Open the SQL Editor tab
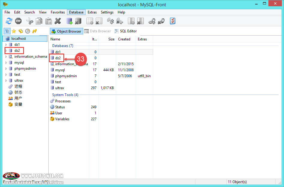The width and height of the screenshot is (284, 187). pos(125,31)
